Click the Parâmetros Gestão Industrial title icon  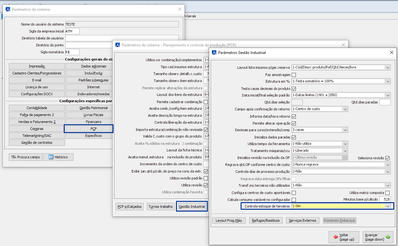point(214,53)
